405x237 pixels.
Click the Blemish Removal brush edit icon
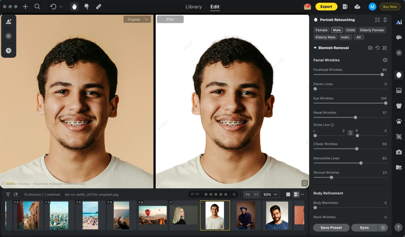coord(385,48)
